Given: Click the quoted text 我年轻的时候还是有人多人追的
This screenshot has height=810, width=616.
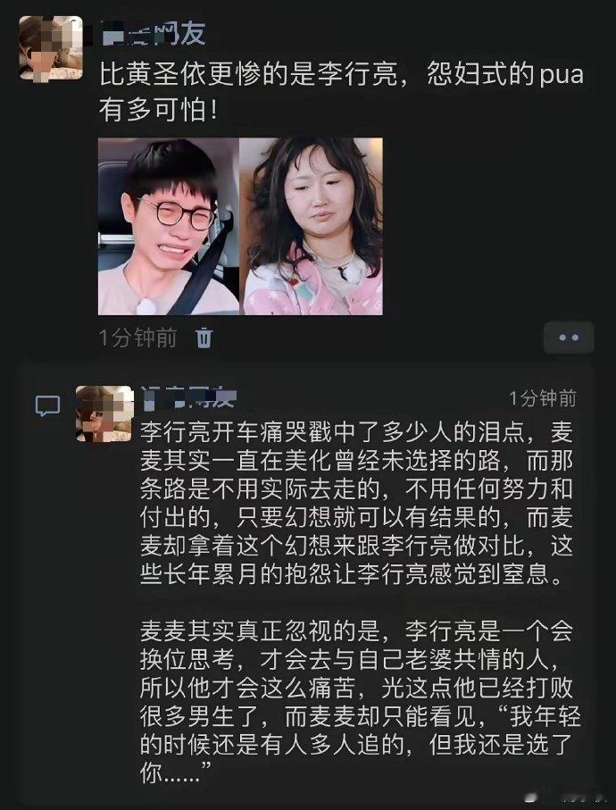Looking at the screenshot, I should tap(359, 731).
